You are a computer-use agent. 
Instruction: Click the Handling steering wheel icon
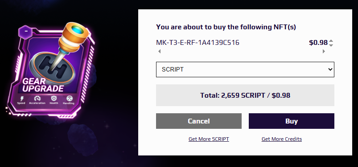(x=69, y=99)
